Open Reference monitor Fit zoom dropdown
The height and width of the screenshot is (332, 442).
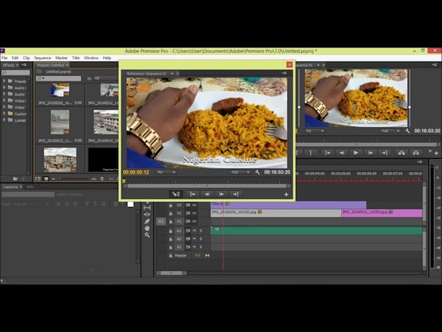pyautogui.click(x=166, y=173)
